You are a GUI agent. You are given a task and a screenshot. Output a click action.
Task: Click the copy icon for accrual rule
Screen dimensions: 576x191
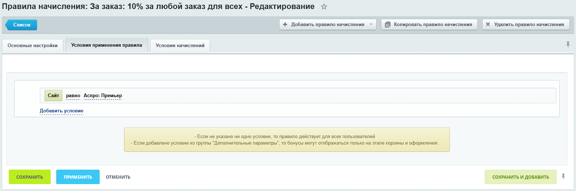click(x=388, y=25)
